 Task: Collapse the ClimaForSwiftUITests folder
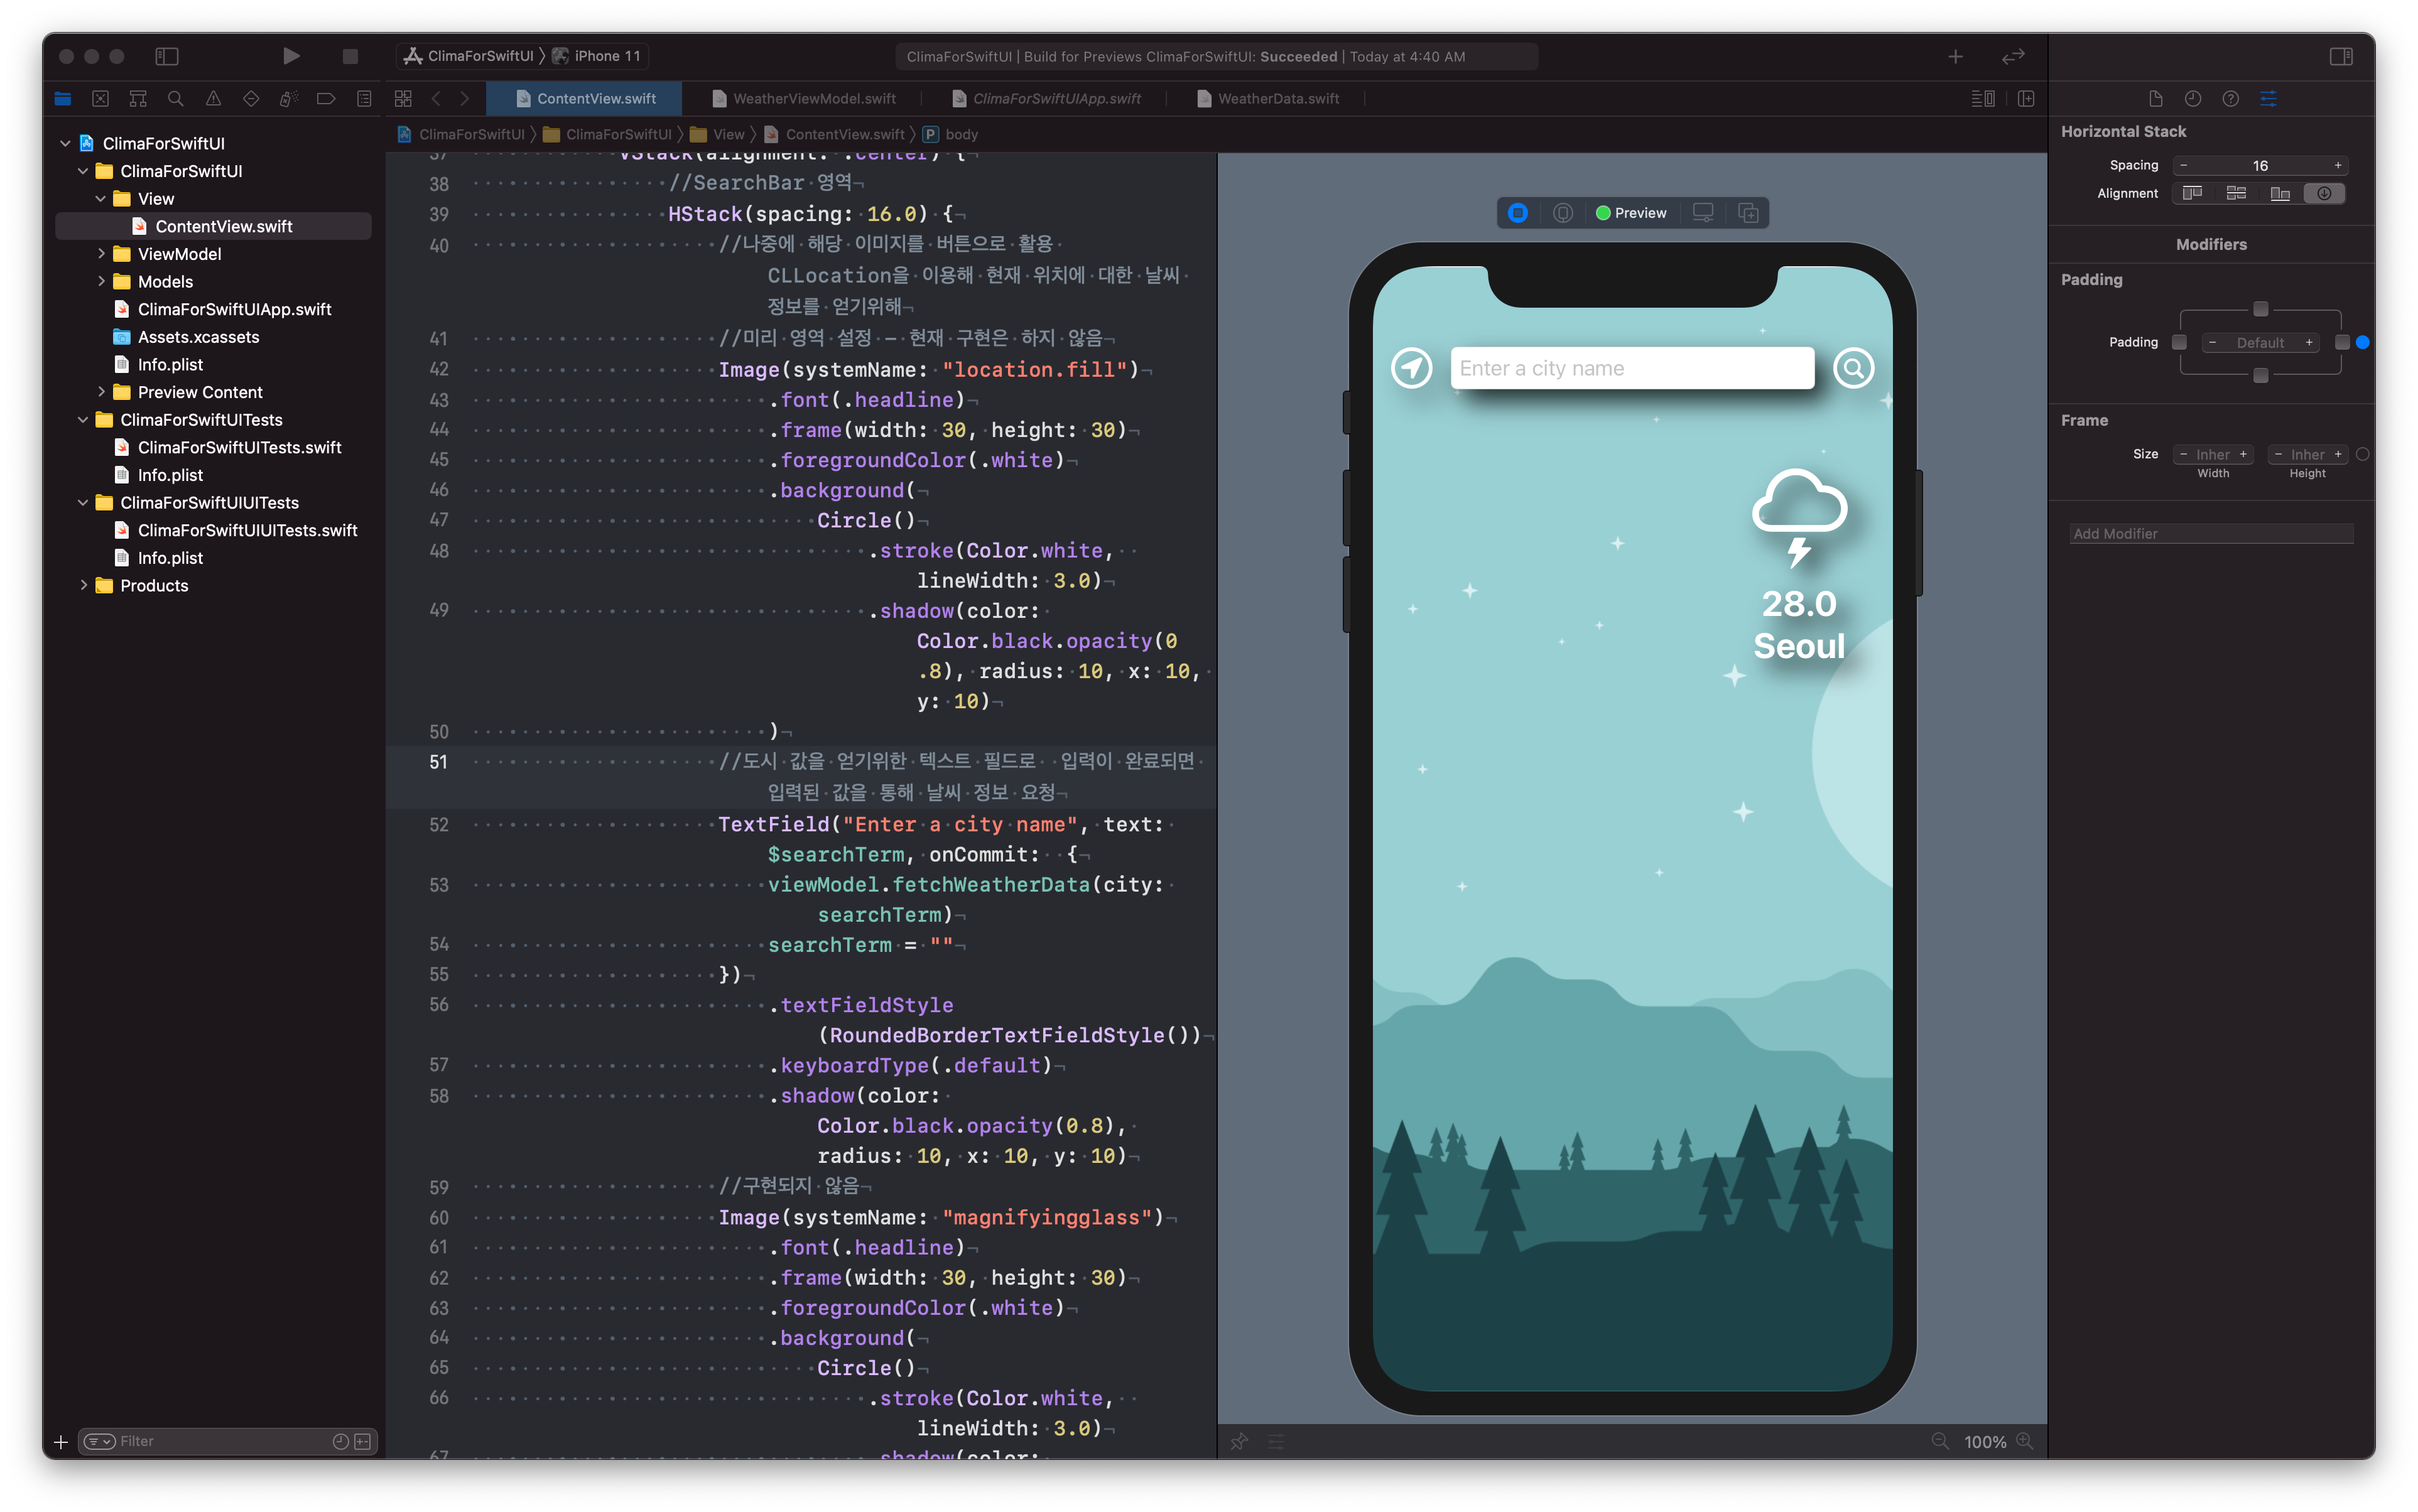tap(83, 420)
